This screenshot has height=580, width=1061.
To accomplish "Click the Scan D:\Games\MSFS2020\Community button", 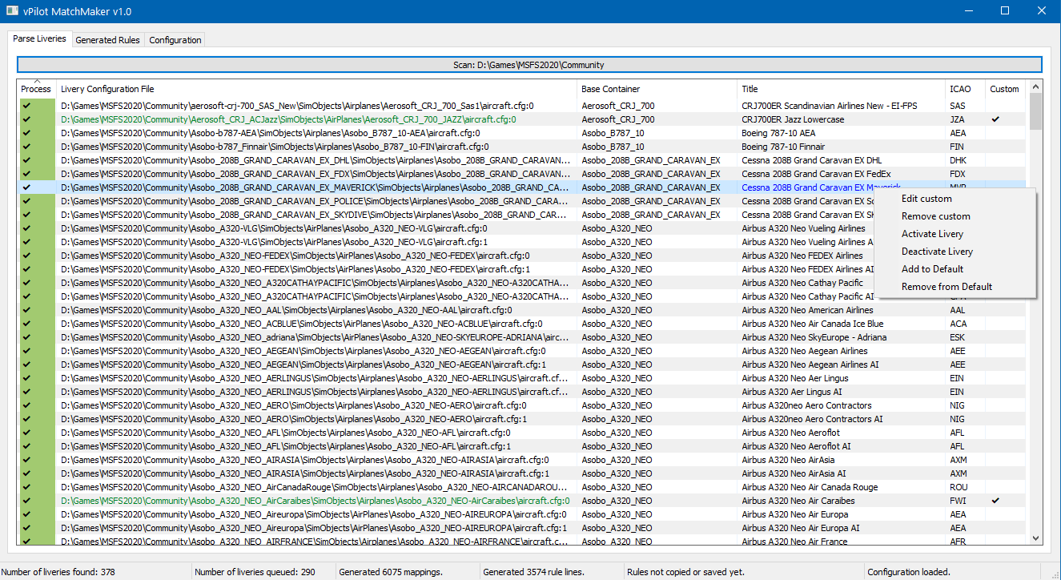I will click(529, 65).
